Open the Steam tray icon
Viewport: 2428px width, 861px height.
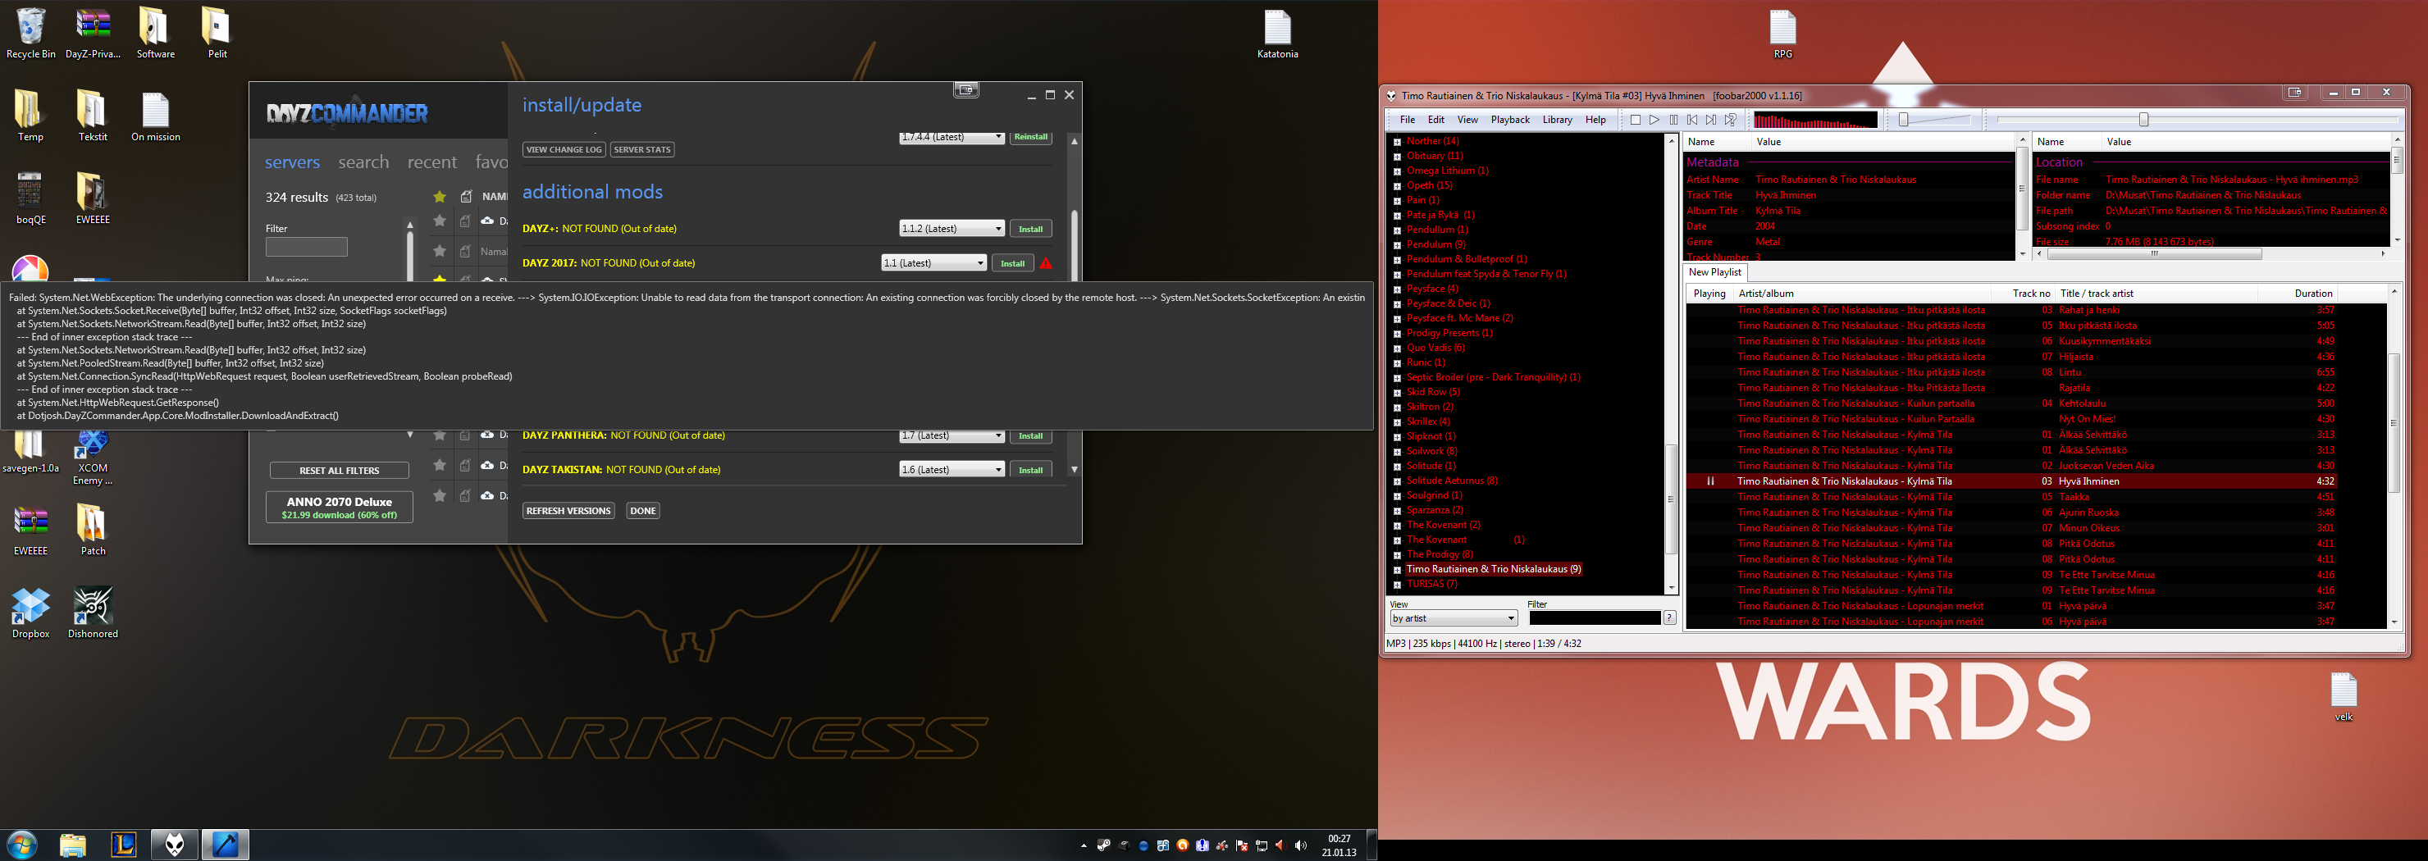coord(1104,845)
